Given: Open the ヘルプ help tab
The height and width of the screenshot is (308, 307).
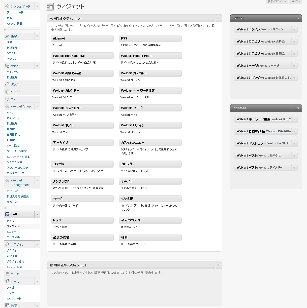Looking at the screenshot, I should [x=295, y=2].
